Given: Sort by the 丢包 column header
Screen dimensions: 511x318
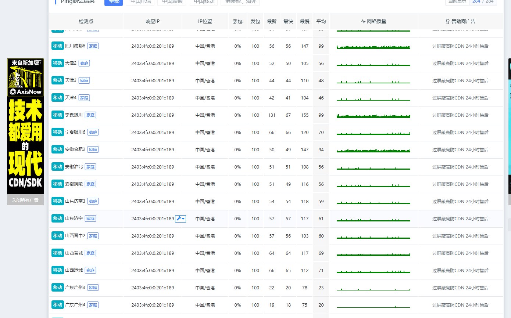Looking at the screenshot, I should [x=238, y=21].
